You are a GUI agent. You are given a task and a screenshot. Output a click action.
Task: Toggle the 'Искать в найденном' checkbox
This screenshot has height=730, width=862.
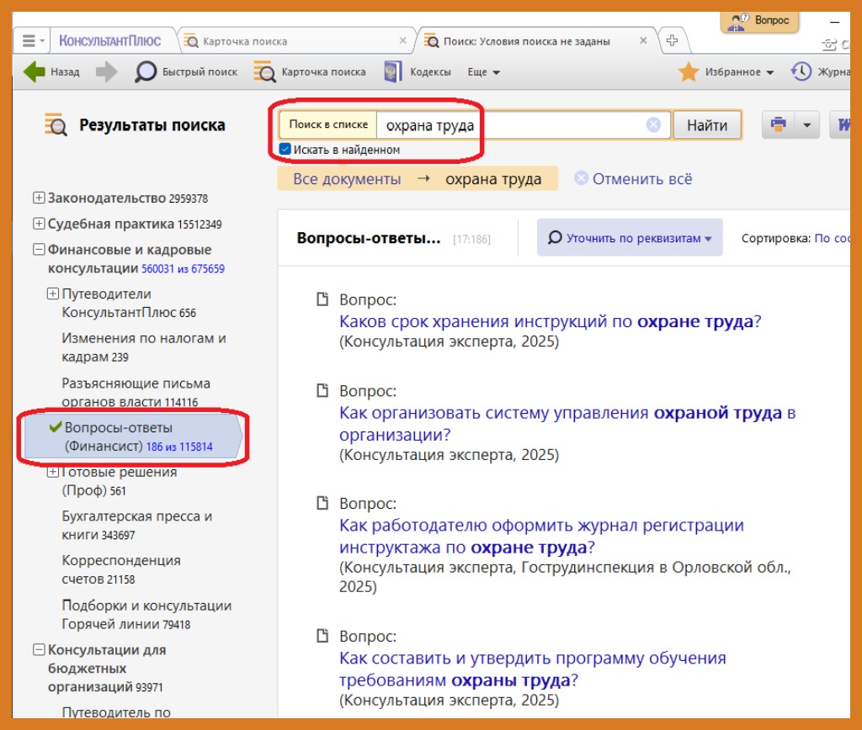[x=285, y=150]
